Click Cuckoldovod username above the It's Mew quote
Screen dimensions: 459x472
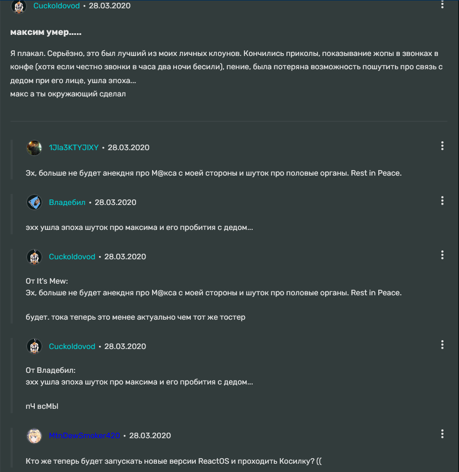72,256
